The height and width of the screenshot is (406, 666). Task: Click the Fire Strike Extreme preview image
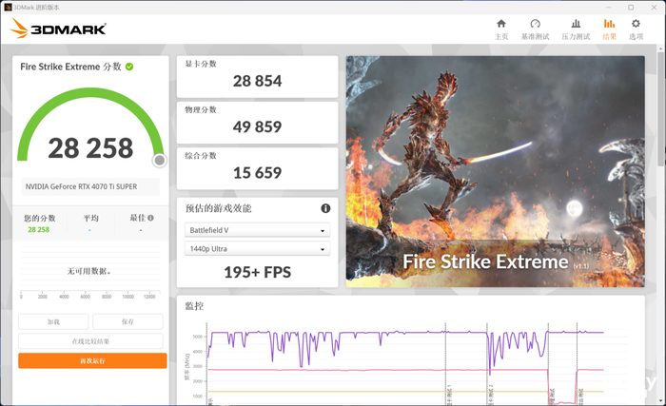tap(496, 171)
